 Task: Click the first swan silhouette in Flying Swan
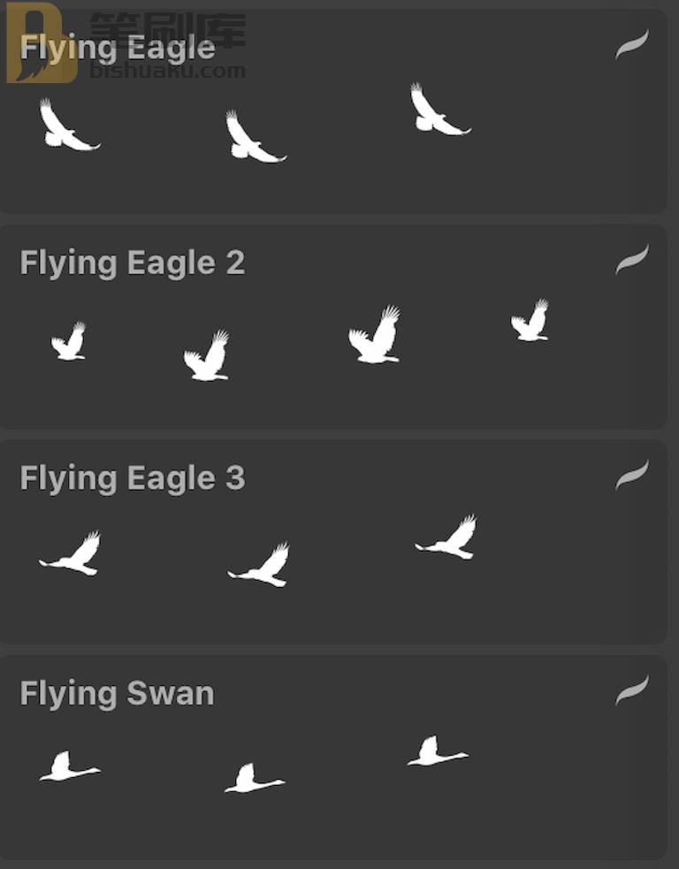point(69,766)
